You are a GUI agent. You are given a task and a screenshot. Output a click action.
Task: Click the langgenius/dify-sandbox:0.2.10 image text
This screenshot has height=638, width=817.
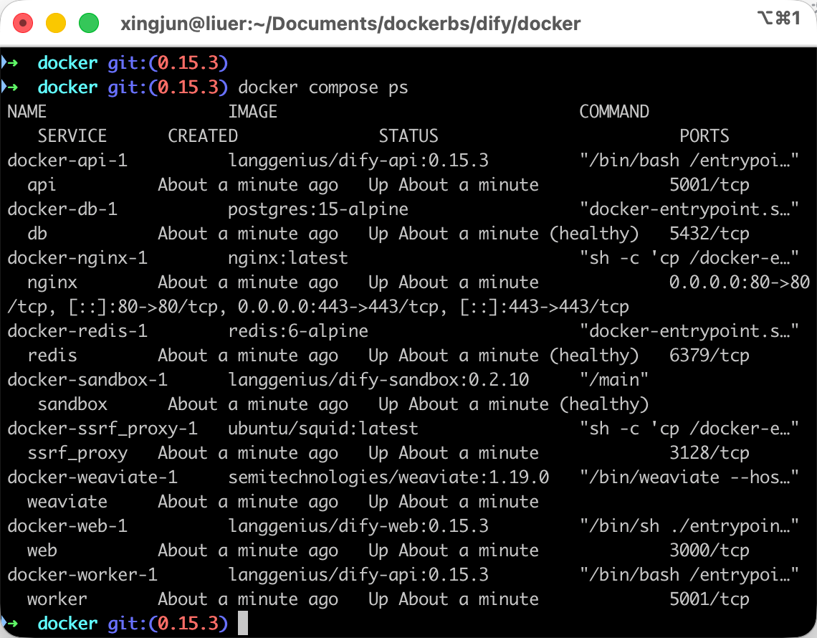pos(378,380)
